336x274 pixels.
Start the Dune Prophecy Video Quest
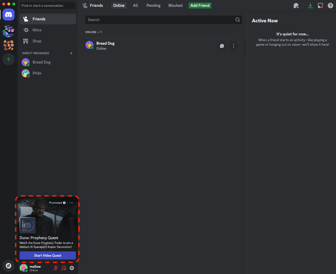point(47,255)
